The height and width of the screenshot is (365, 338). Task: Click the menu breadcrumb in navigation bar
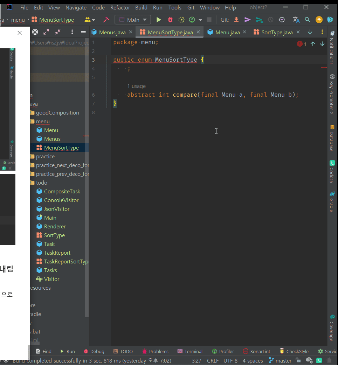[18, 20]
